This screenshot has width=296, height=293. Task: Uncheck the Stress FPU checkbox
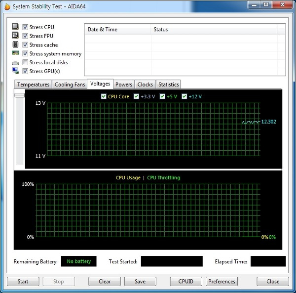click(x=25, y=36)
